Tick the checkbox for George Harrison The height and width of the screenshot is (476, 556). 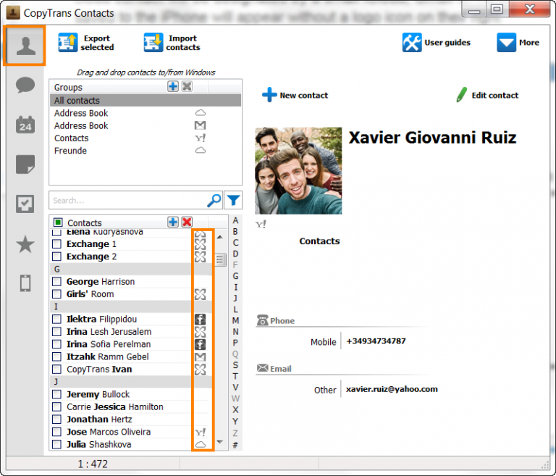pyautogui.click(x=57, y=282)
